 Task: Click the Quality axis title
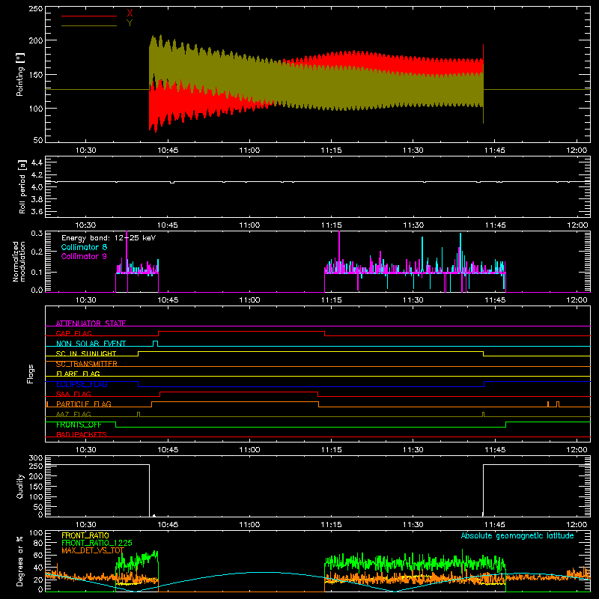coord(20,486)
